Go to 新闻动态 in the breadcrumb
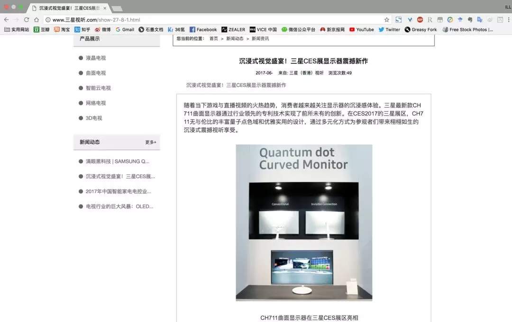Screen dimensions: 512x322 click(x=235, y=38)
